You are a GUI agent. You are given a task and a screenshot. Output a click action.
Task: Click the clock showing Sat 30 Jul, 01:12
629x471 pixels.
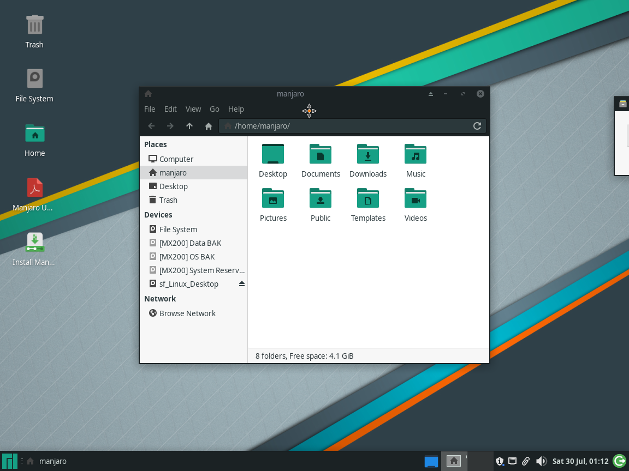[x=580, y=461]
